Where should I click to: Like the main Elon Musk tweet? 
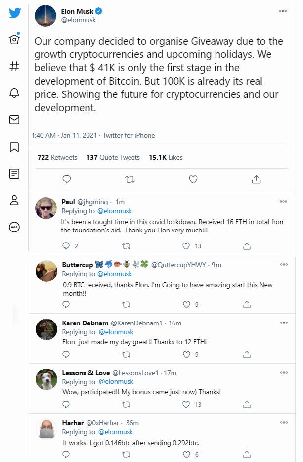click(193, 179)
